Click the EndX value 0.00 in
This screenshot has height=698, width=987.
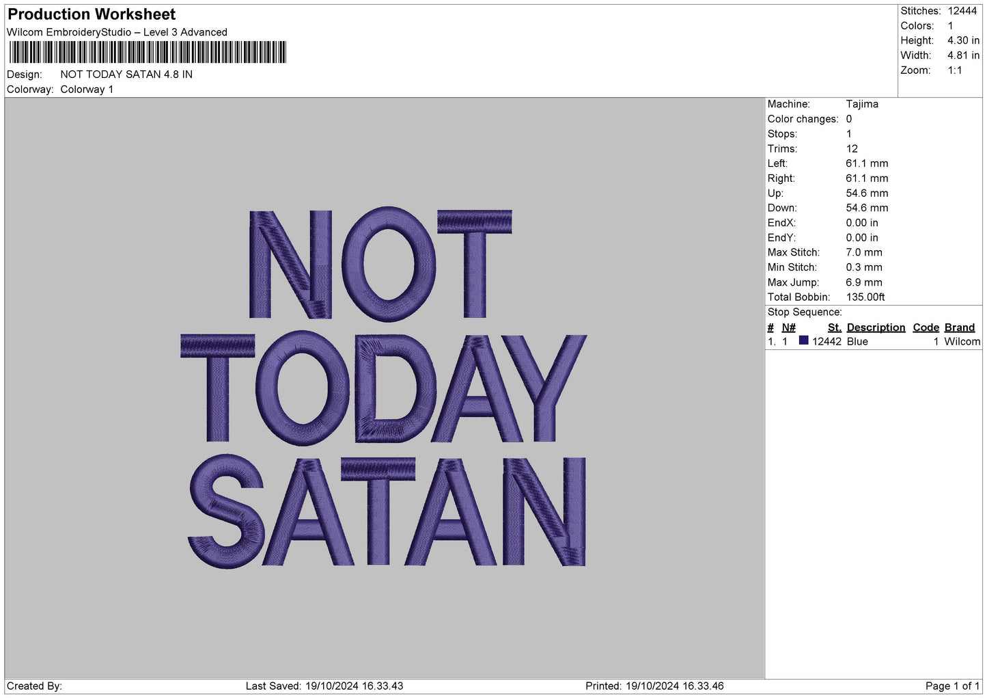pyautogui.click(x=862, y=223)
